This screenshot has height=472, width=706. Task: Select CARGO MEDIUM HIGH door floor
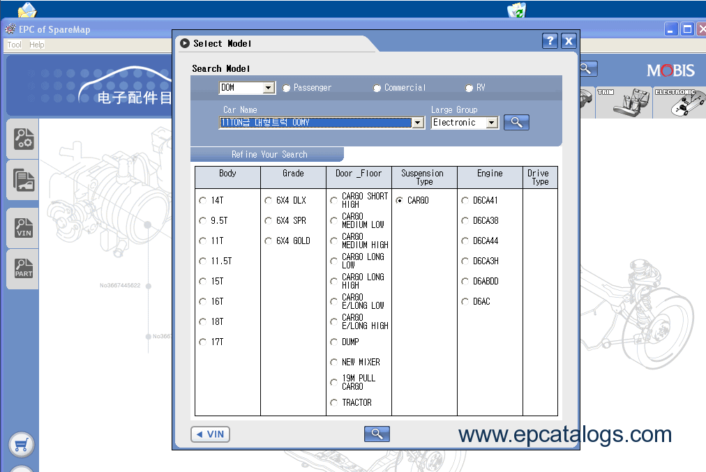click(333, 241)
